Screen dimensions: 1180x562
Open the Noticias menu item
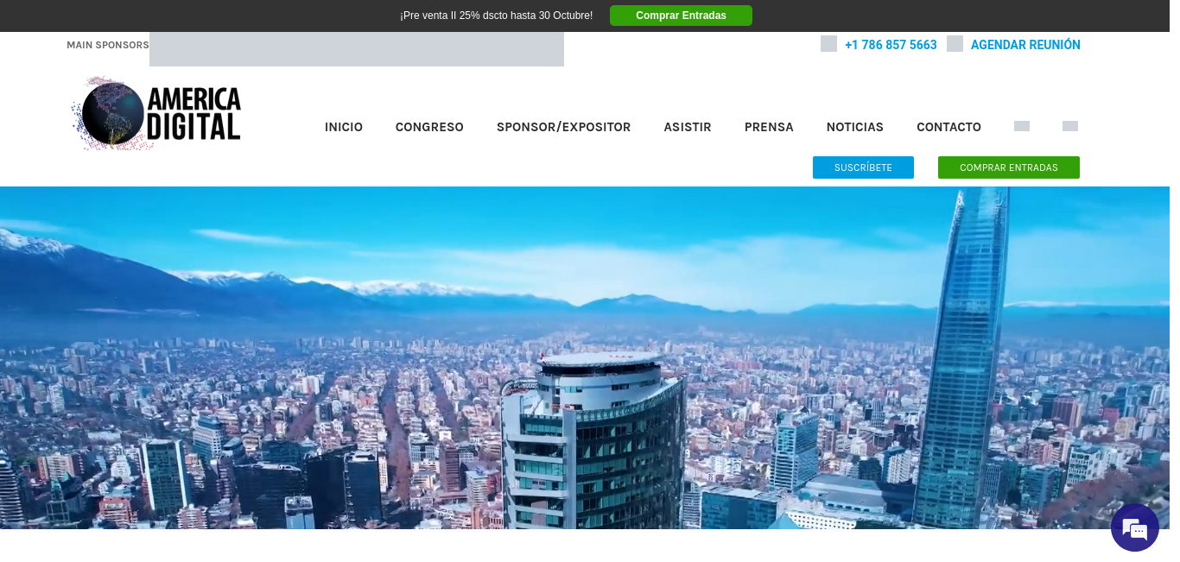click(x=855, y=127)
